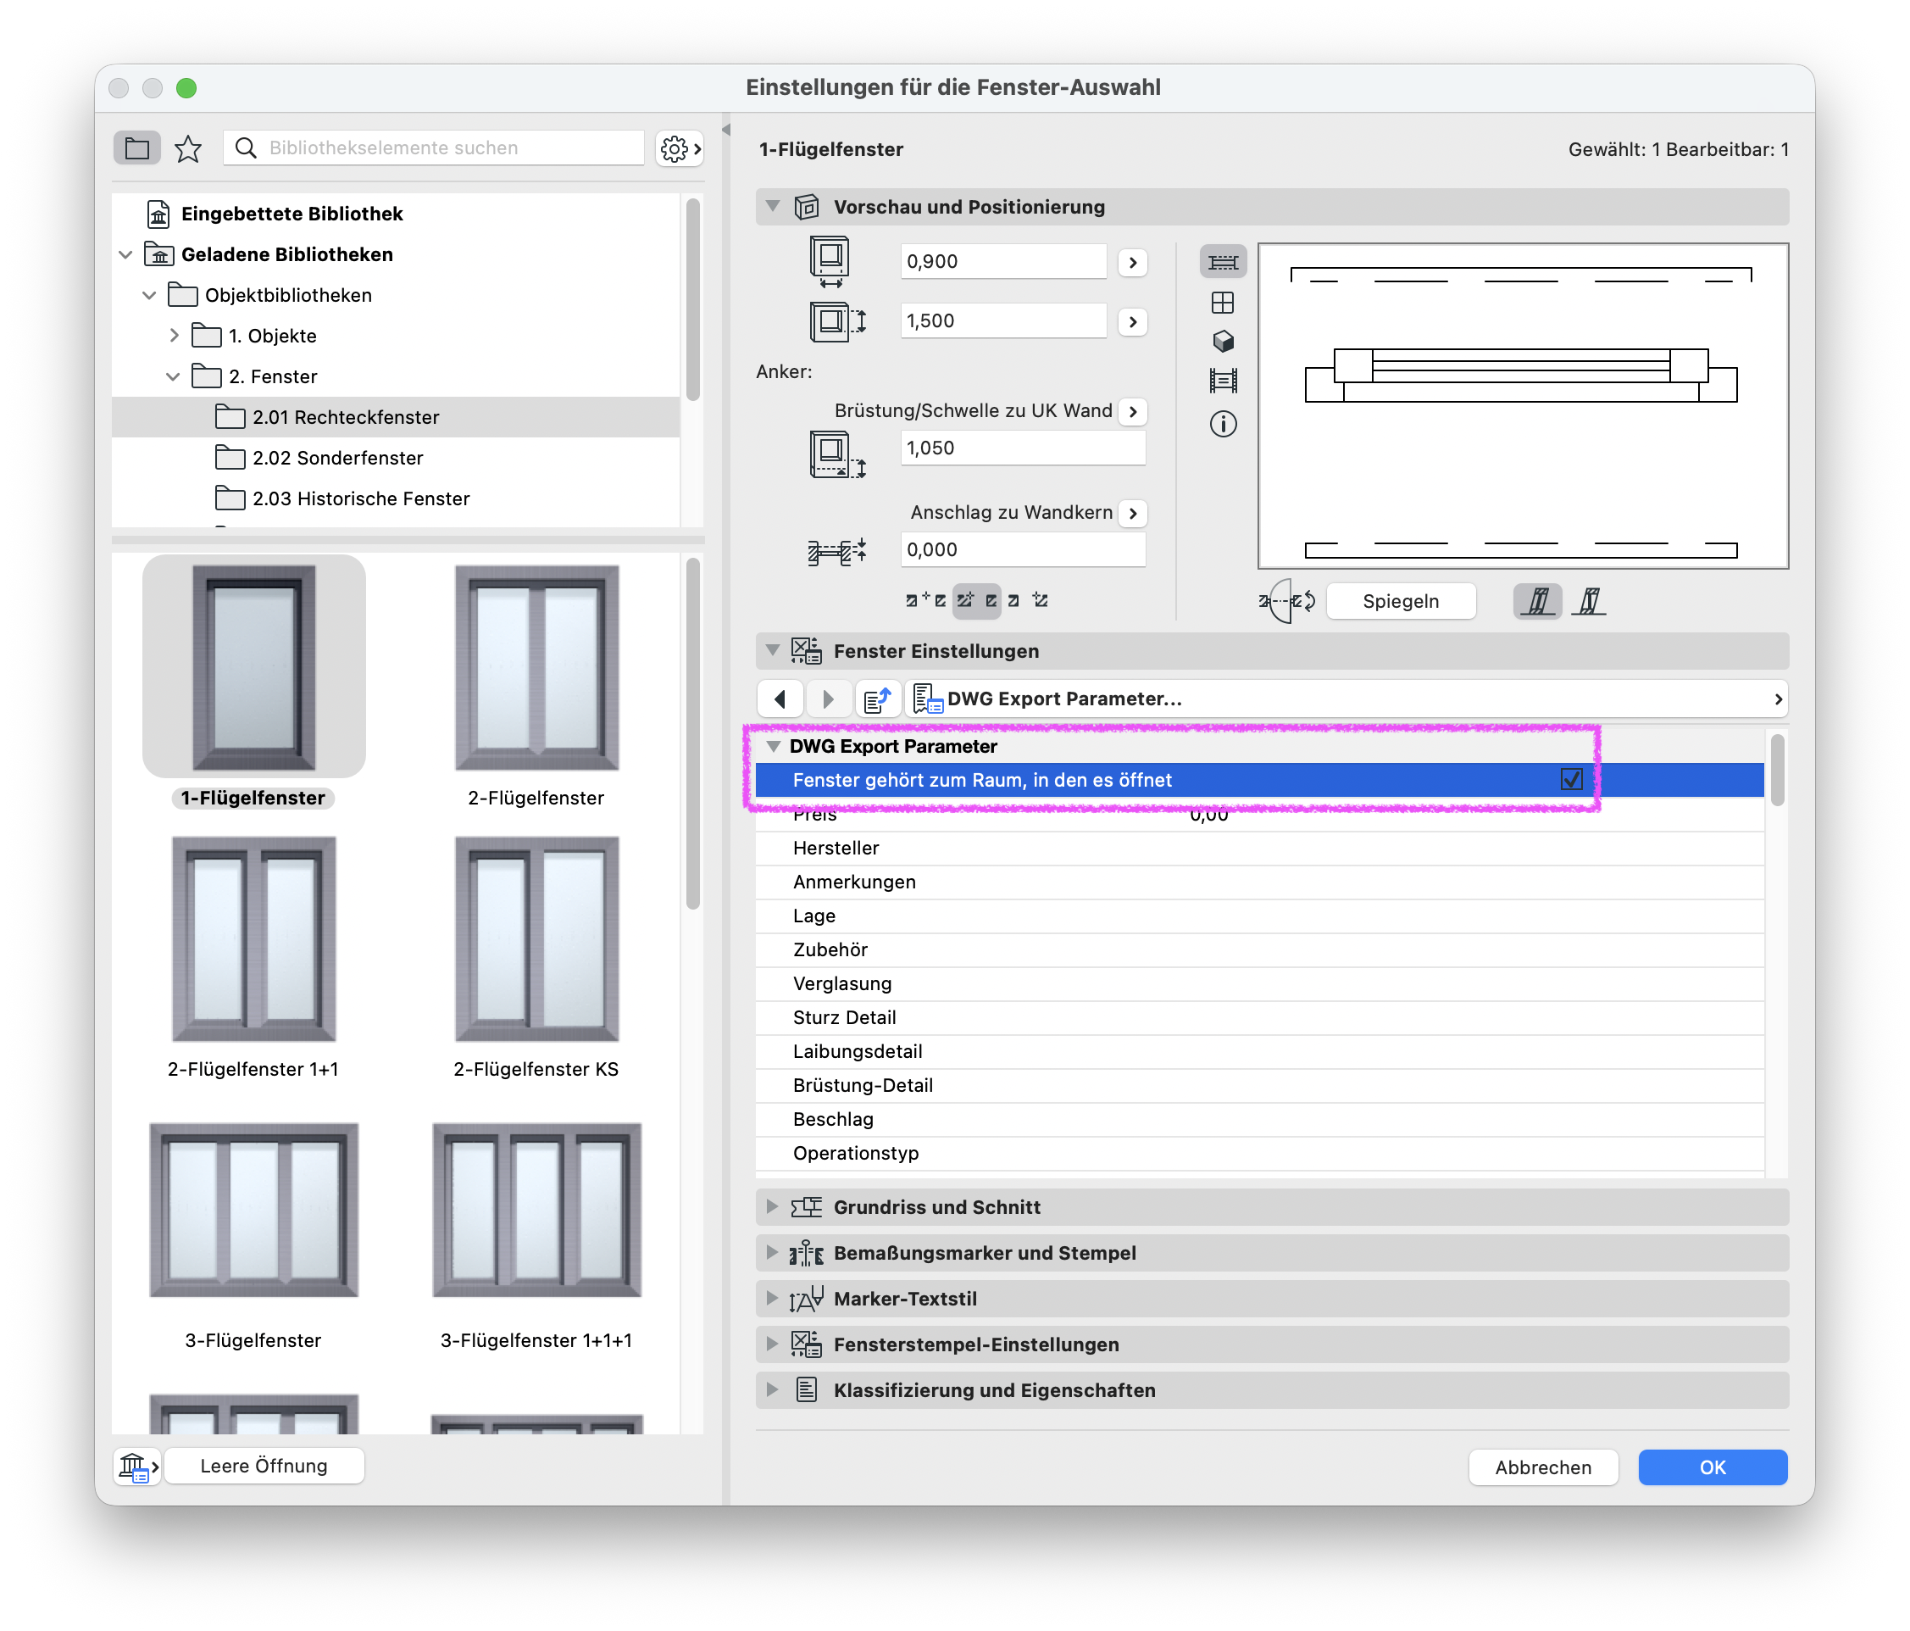Show elevation view preview icon
Image resolution: width=1910 pixels, height=1631 pixels.
click(x=1222, y=303)
